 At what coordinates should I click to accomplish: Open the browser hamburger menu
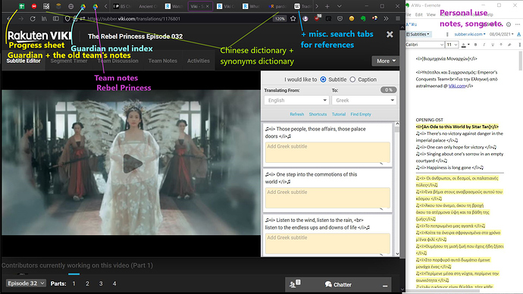coord(398,19)
